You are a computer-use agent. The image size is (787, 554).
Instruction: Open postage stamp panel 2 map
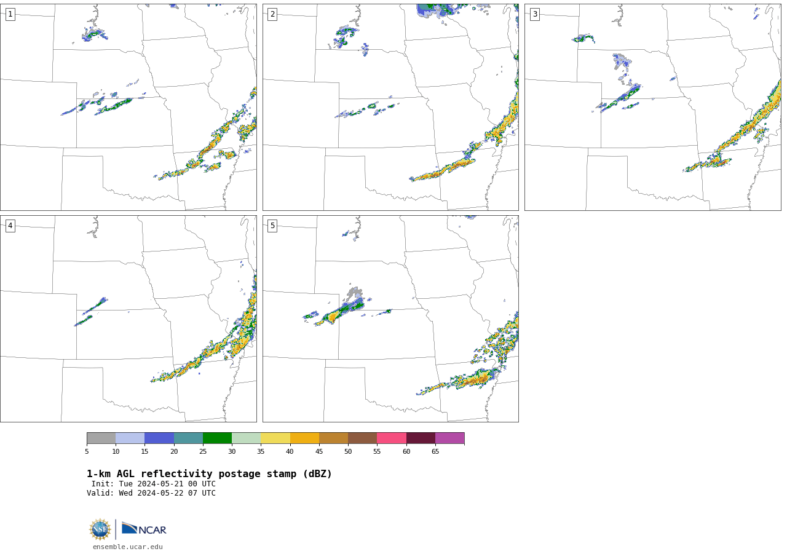(x=390, y=107)
